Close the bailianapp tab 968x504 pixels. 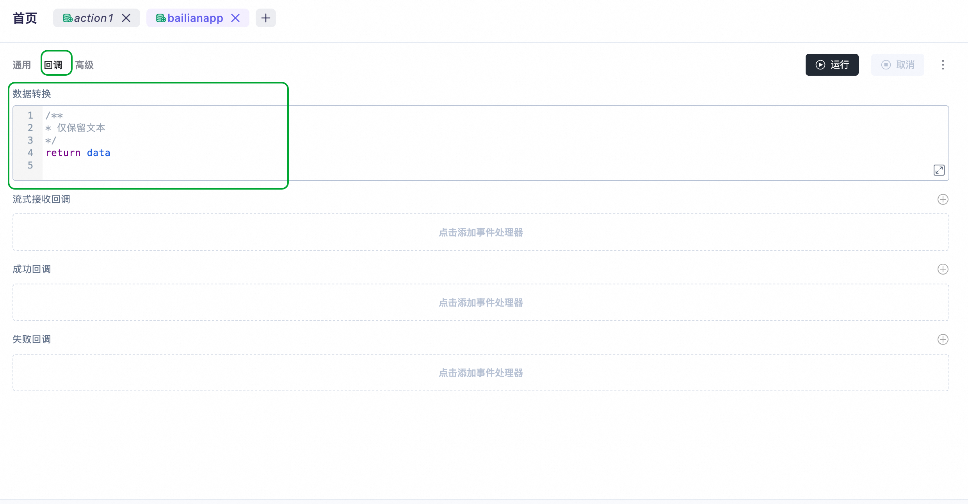(235, 18)
